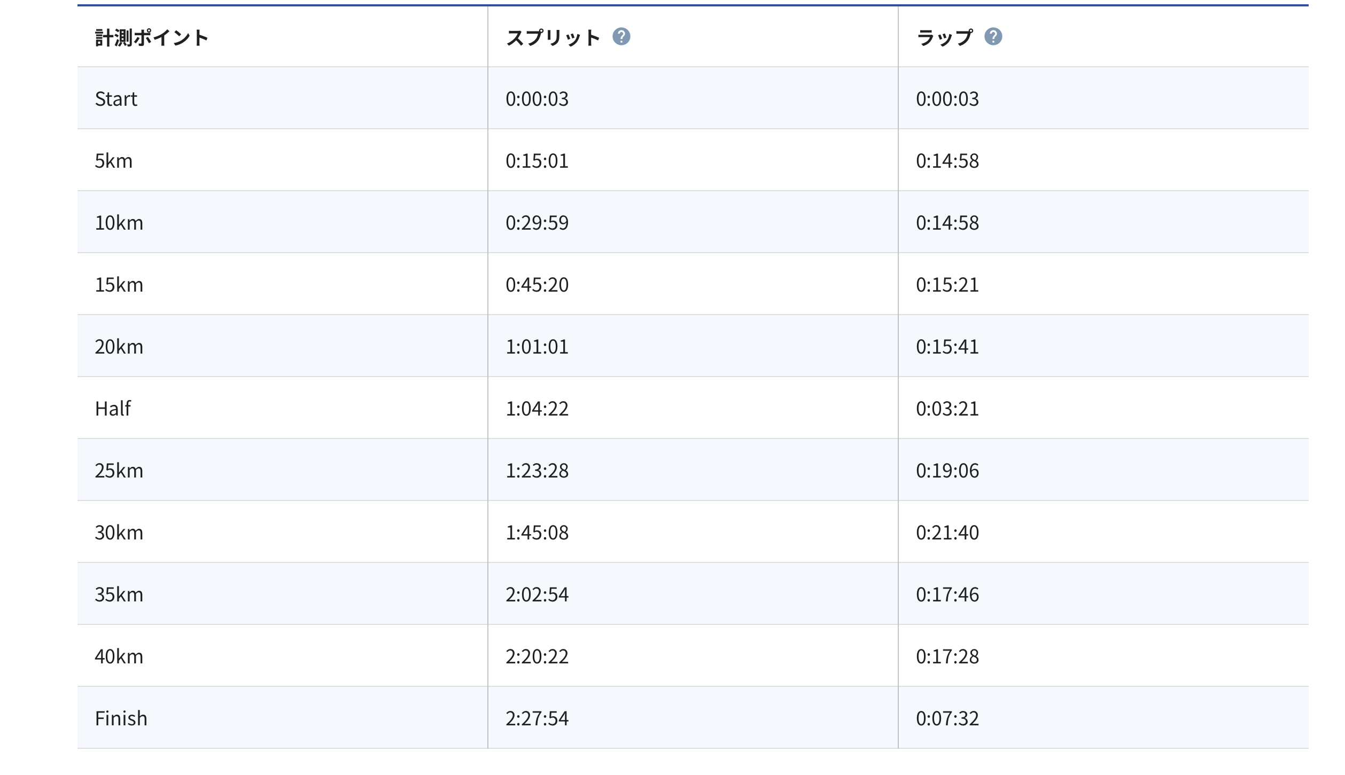
Task: Click the 10km split time 0:29:59
Action: (x=537, y=223)
